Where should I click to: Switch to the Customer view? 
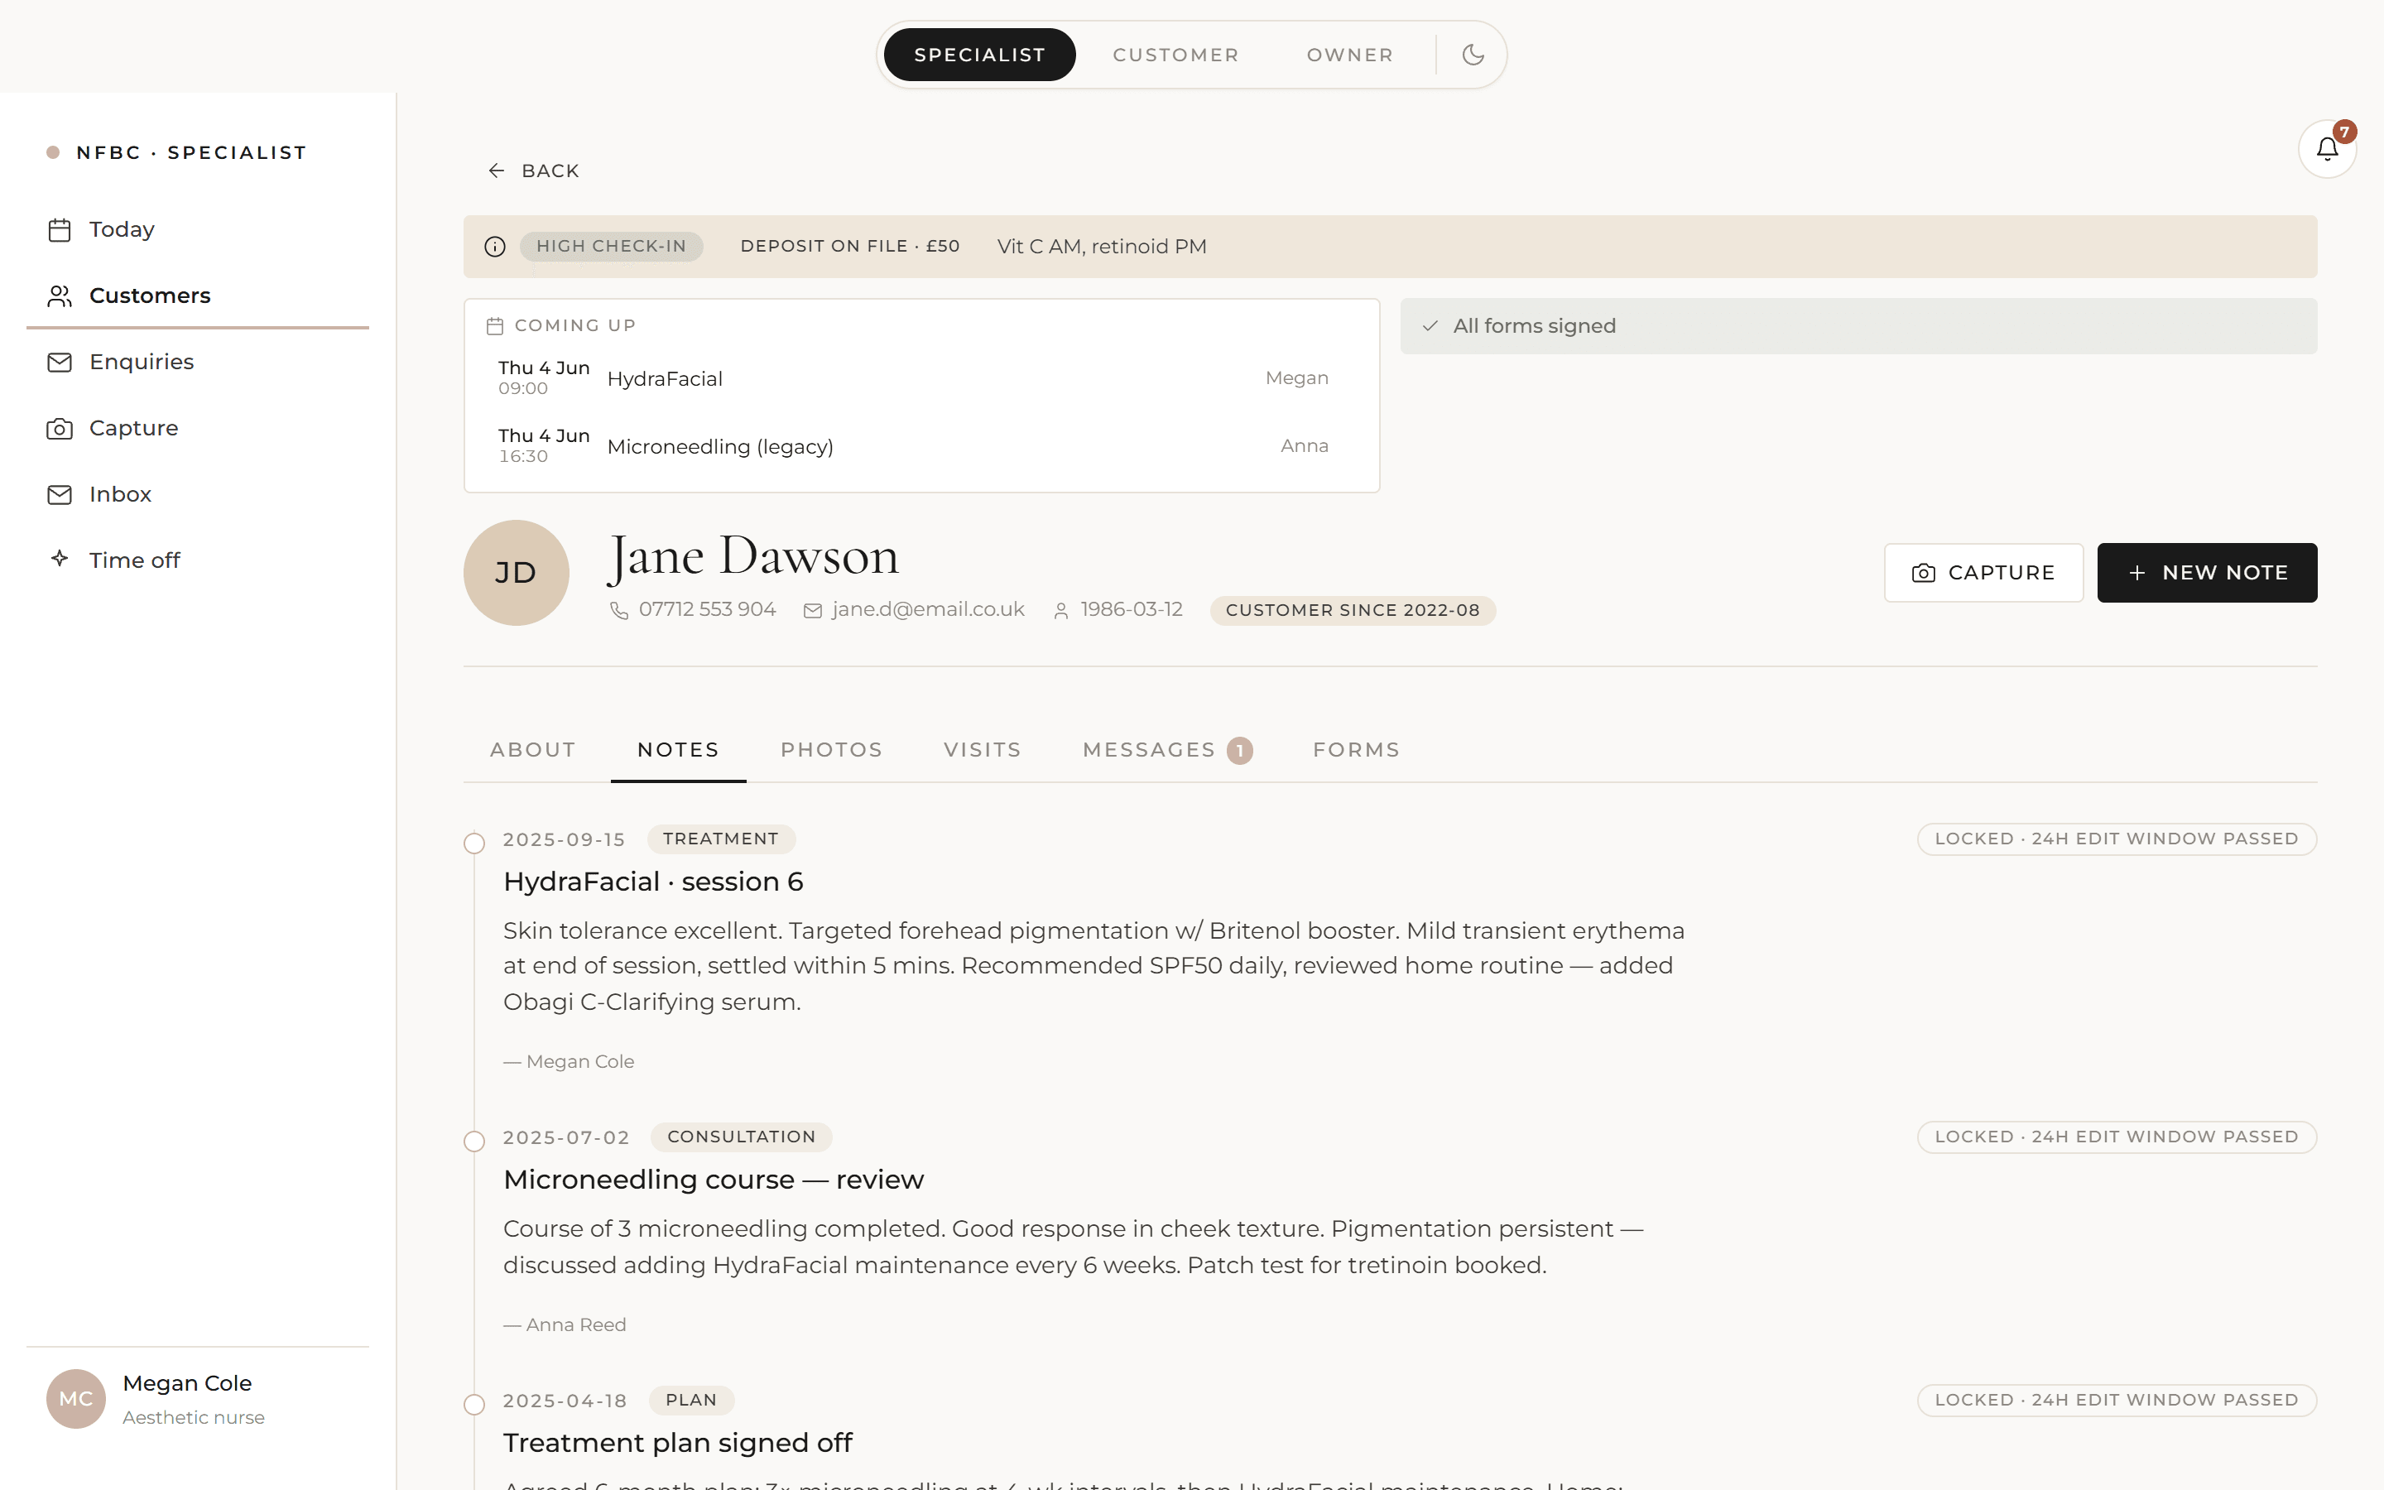coord(1176,54)
